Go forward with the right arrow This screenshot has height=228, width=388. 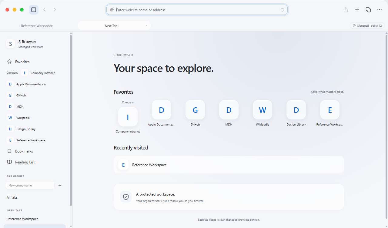[55, 10]
